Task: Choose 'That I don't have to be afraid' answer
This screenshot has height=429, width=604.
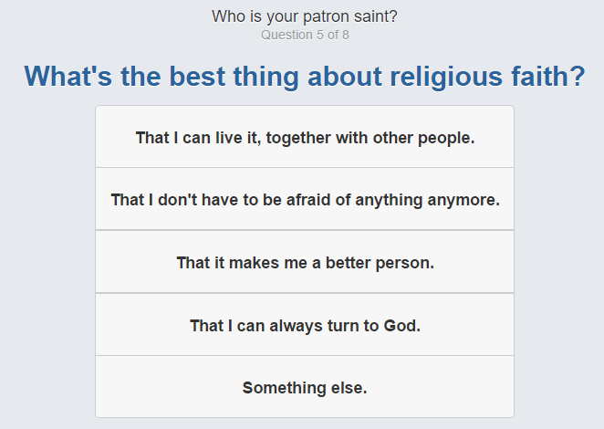Action: tap(305, 199)
